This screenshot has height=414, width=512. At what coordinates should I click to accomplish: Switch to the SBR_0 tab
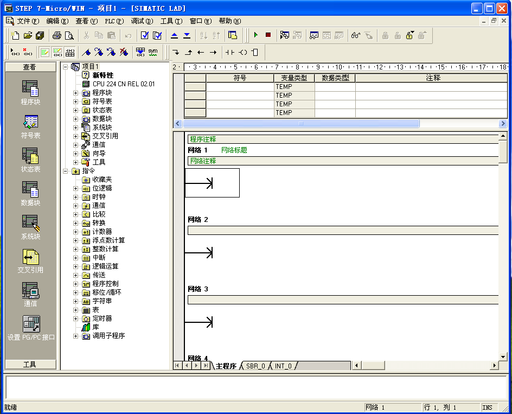point(255,366)
